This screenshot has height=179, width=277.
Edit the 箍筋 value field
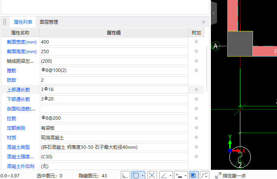[114, 71]
